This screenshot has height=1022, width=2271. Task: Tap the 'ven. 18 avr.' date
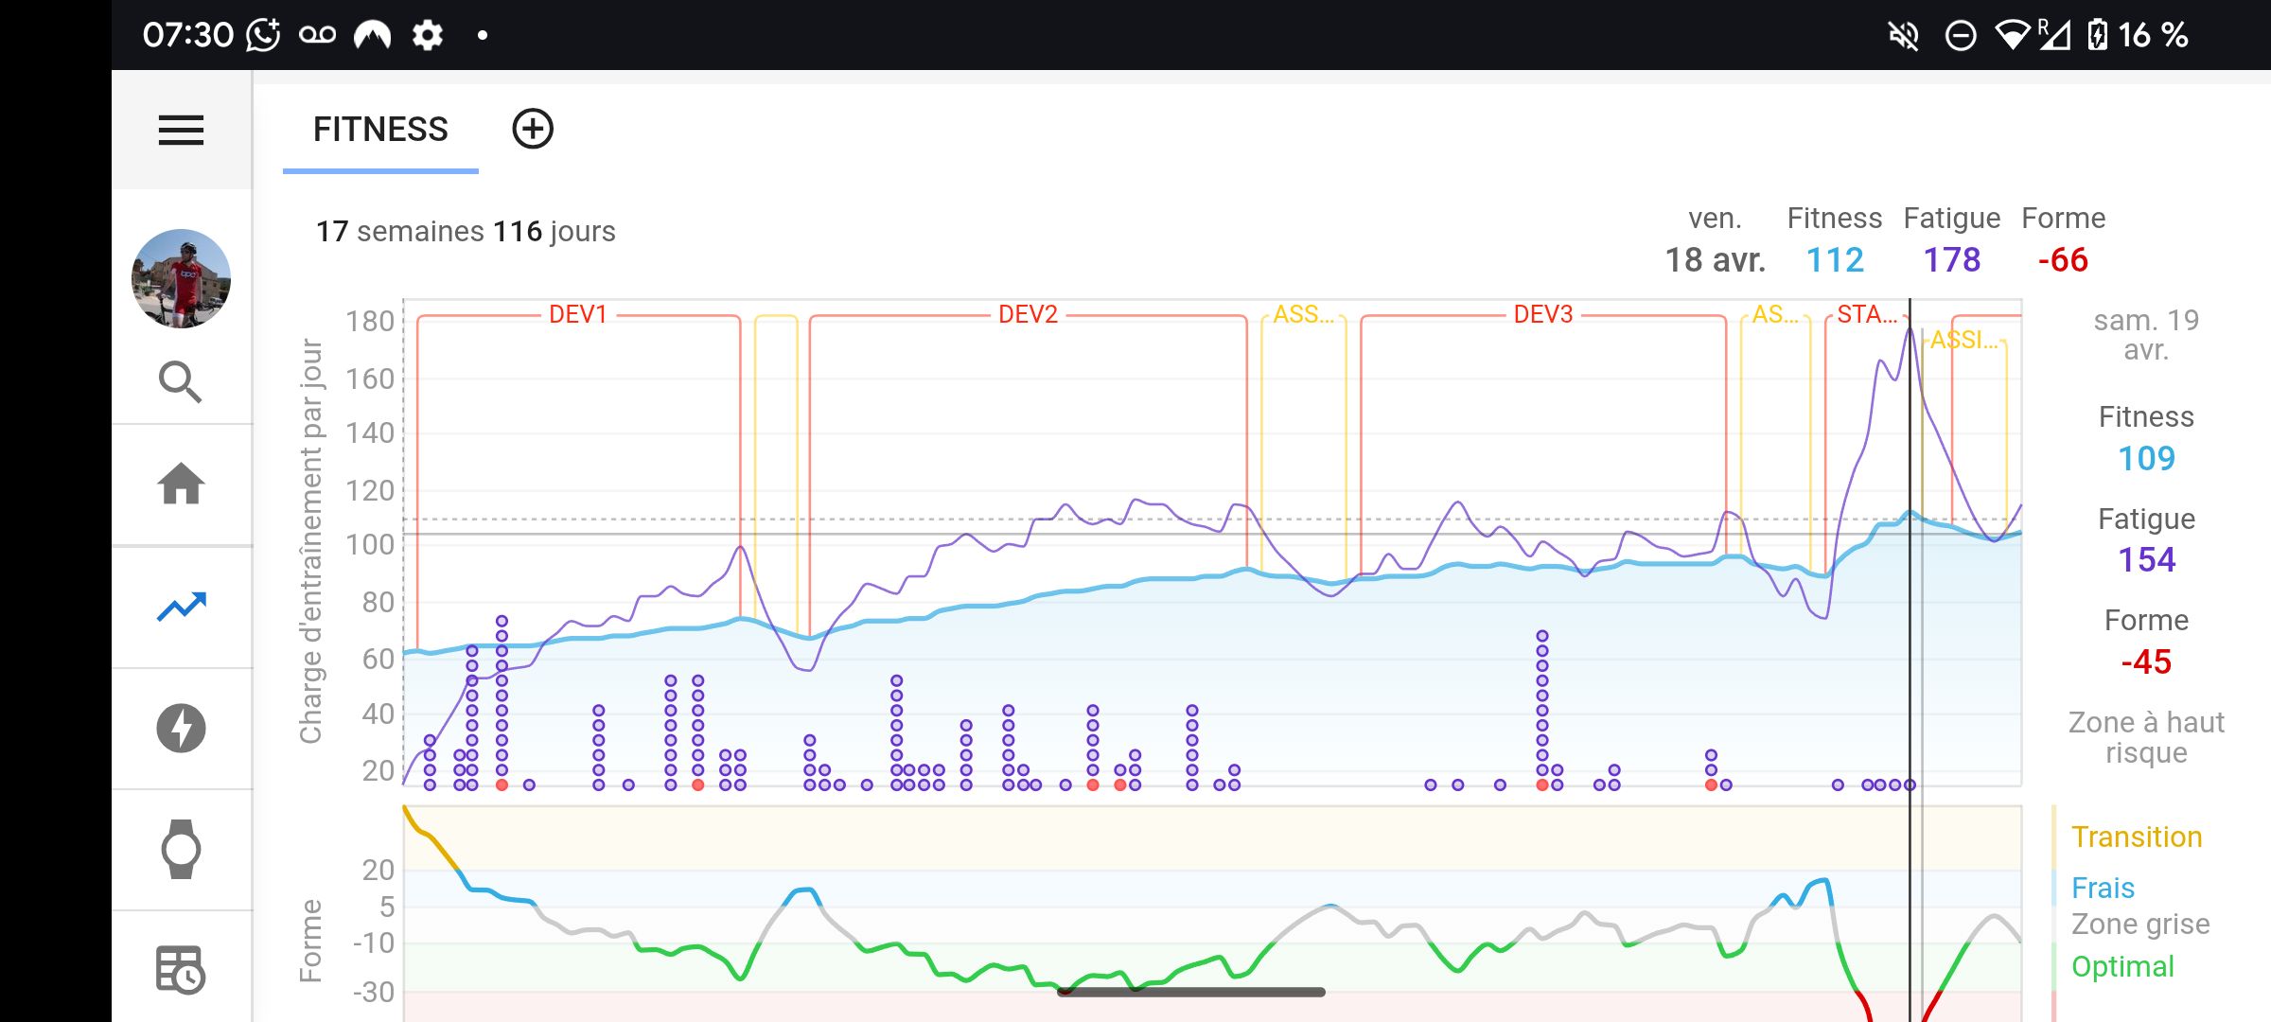click(x=1715, y=240)
